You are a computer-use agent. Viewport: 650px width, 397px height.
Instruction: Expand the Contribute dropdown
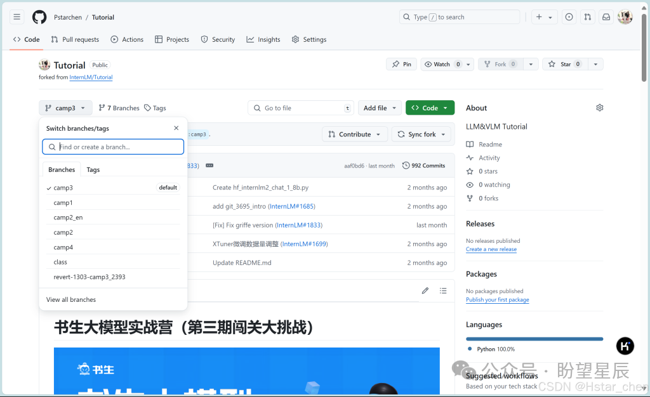pos(354,134)
